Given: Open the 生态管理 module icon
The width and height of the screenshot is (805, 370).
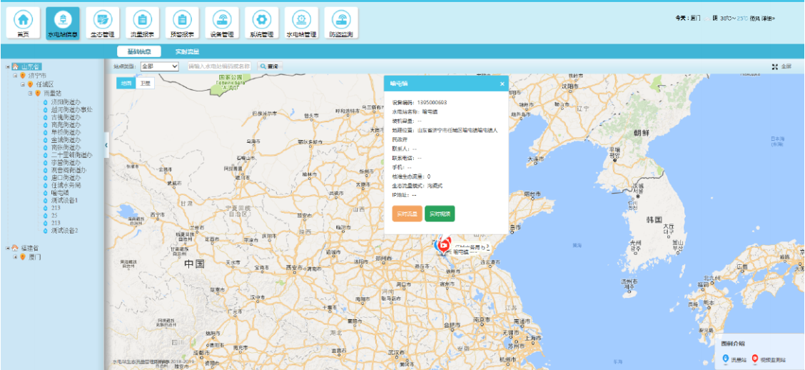Looking at the screenshot, I should coord(102,23).
